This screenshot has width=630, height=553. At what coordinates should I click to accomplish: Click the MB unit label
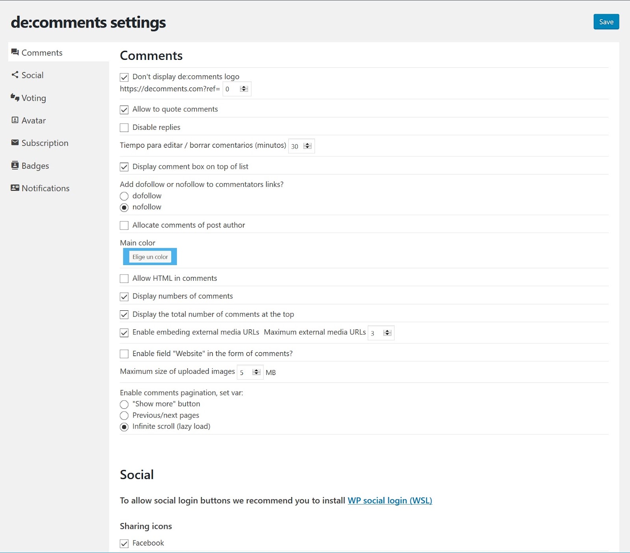point(271,373)
